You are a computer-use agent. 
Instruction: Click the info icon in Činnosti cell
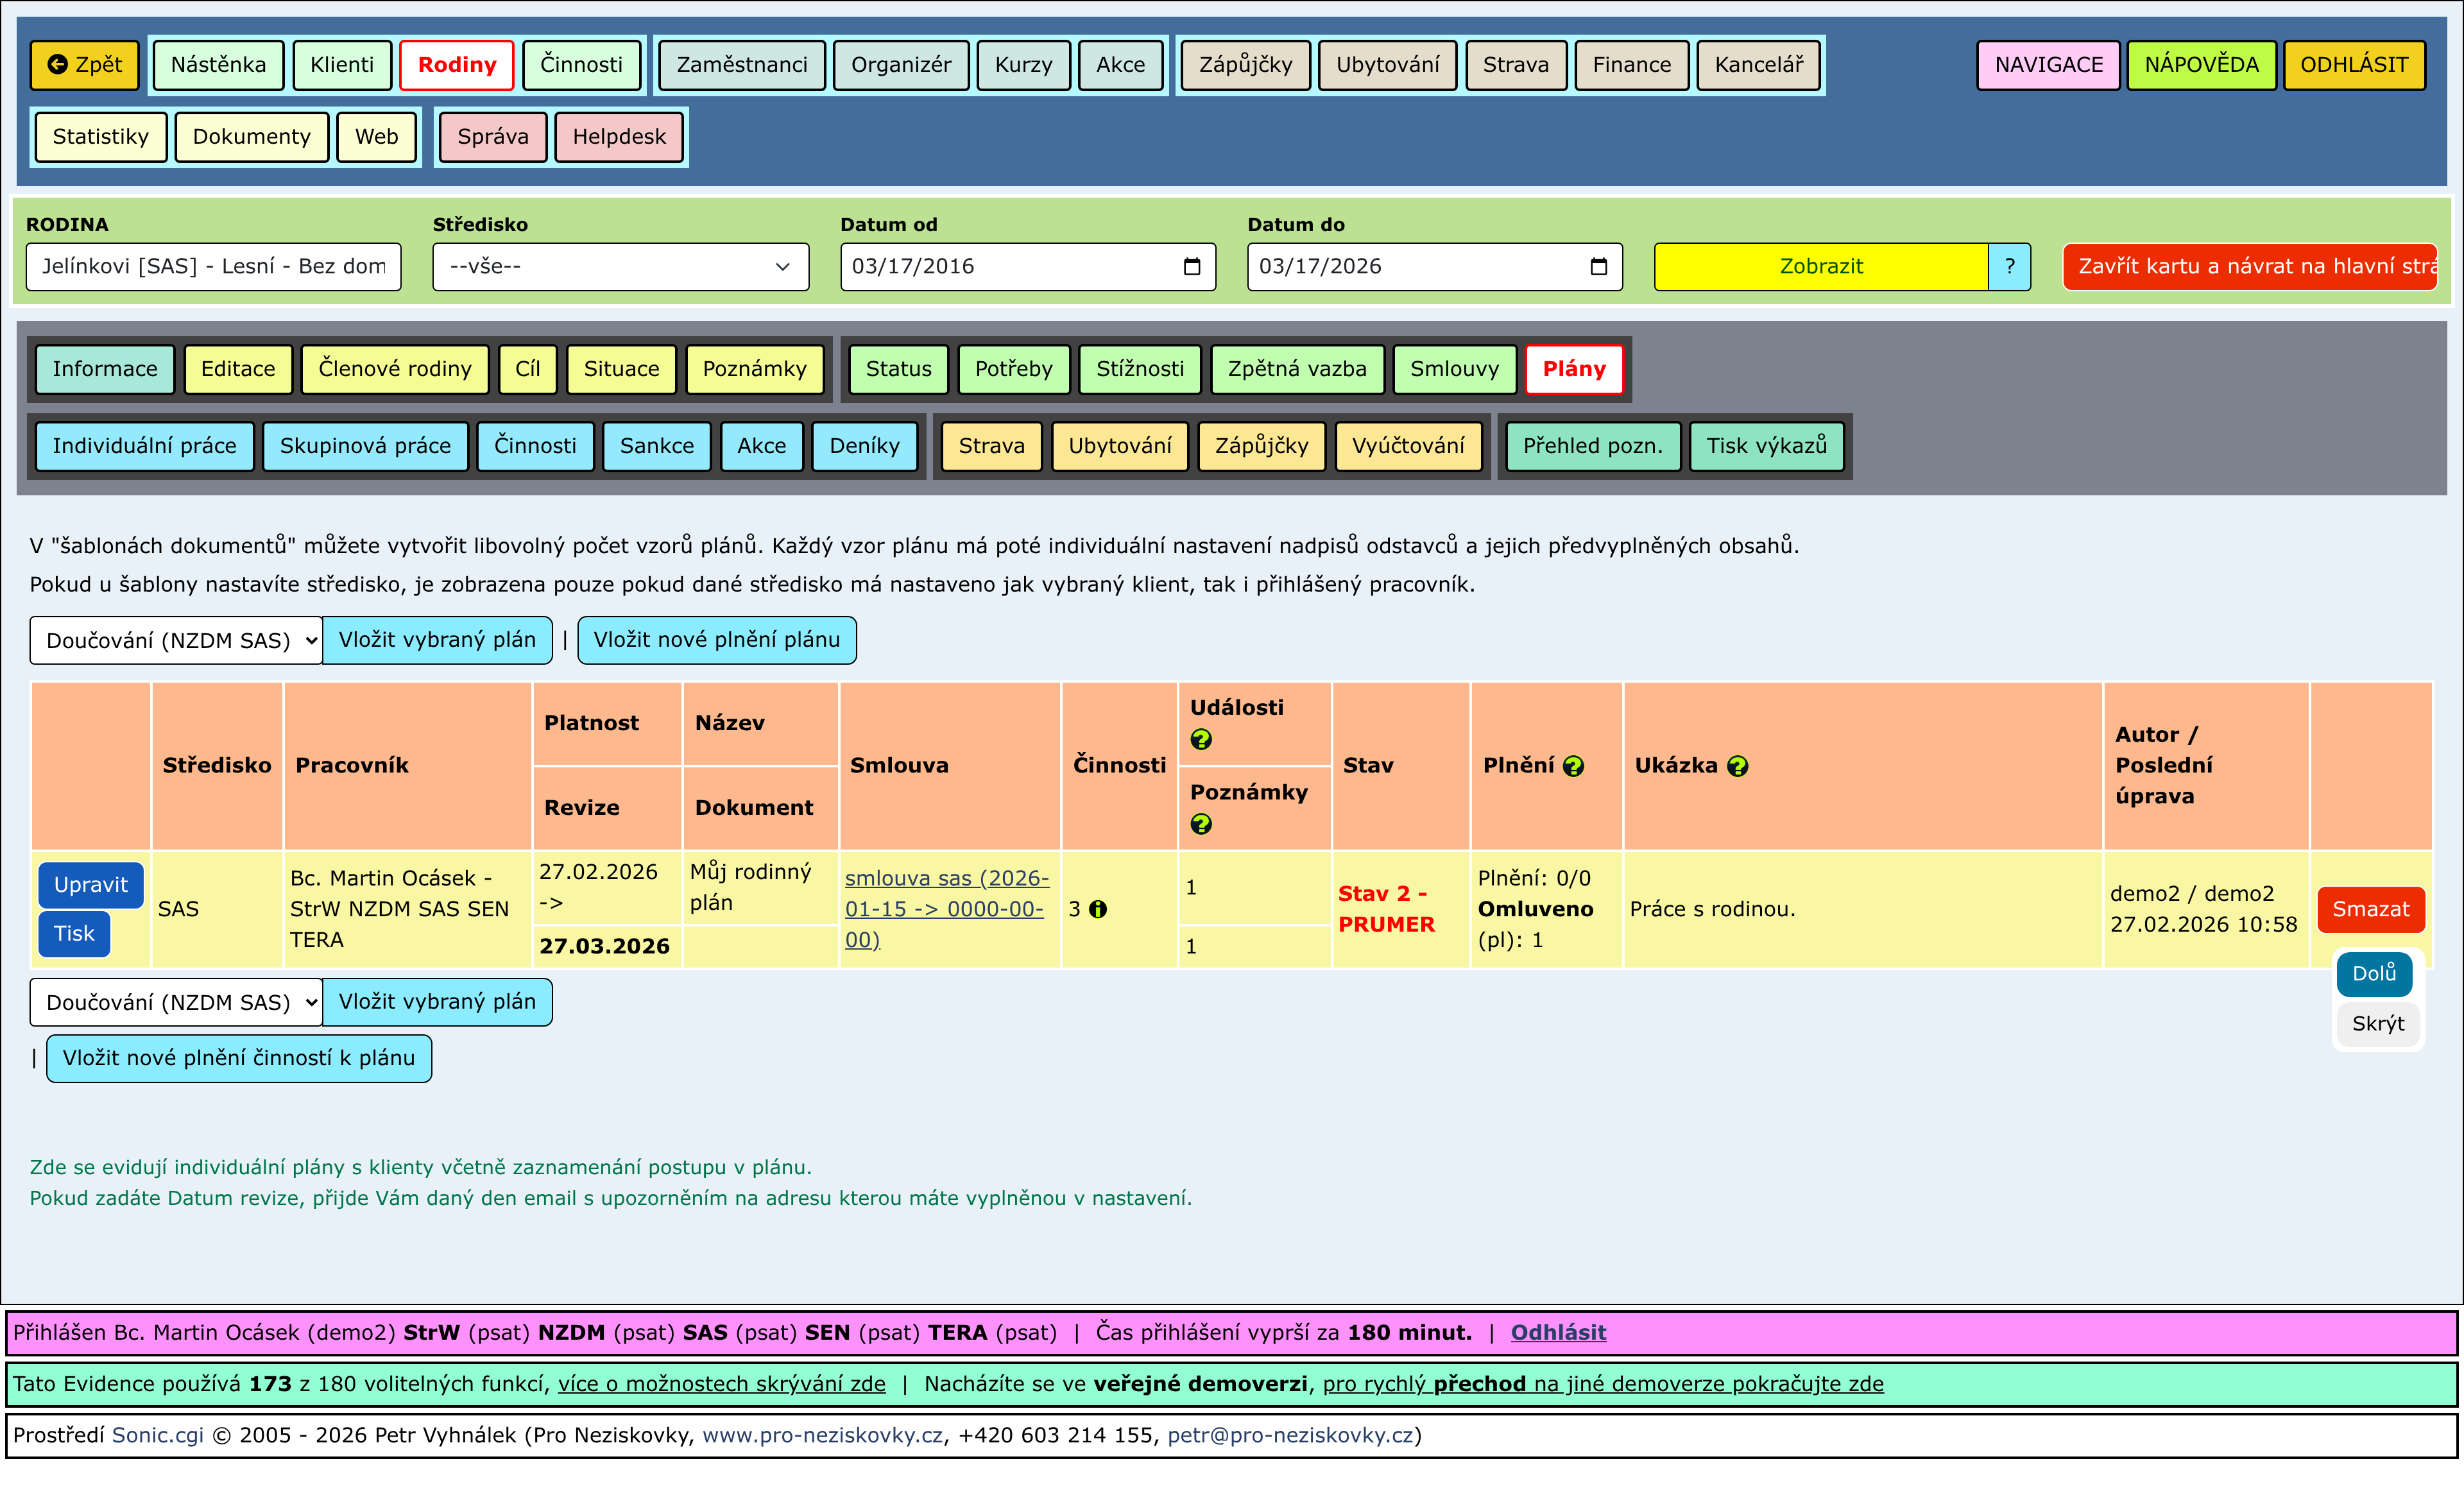1098,909
